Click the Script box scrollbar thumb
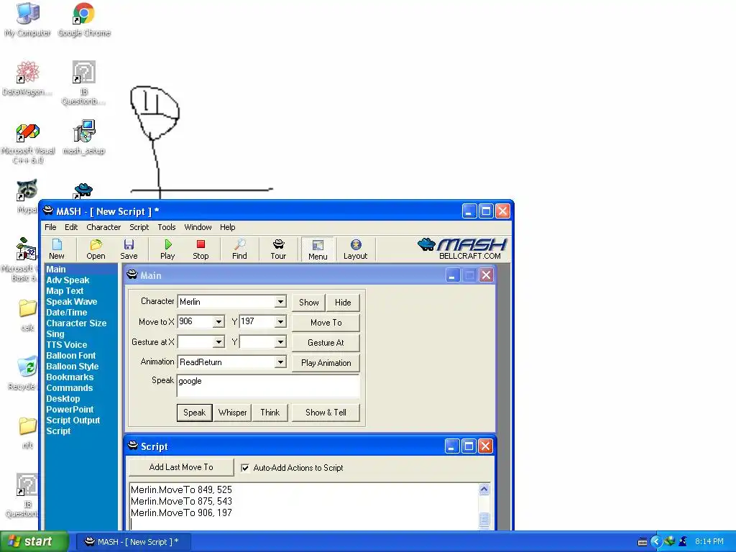 tap(484, 519)
